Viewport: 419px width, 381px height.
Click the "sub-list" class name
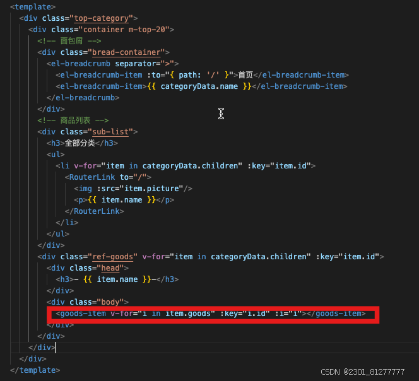(x=110, y=132)
